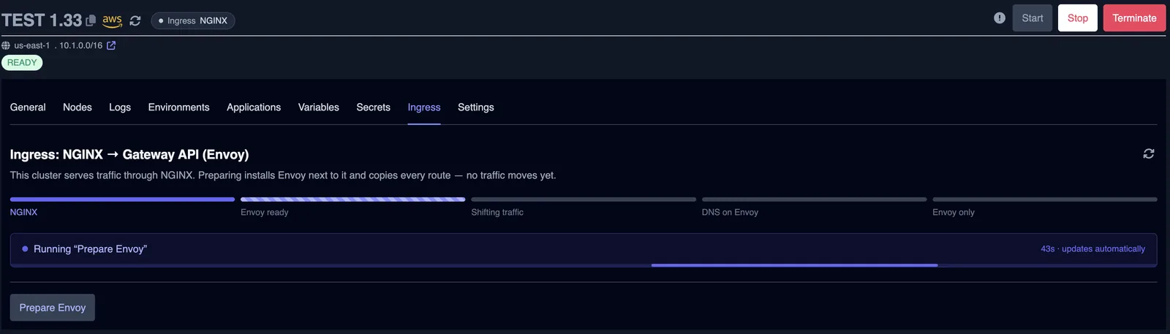Click the AWS provider logo

point(112,21)
